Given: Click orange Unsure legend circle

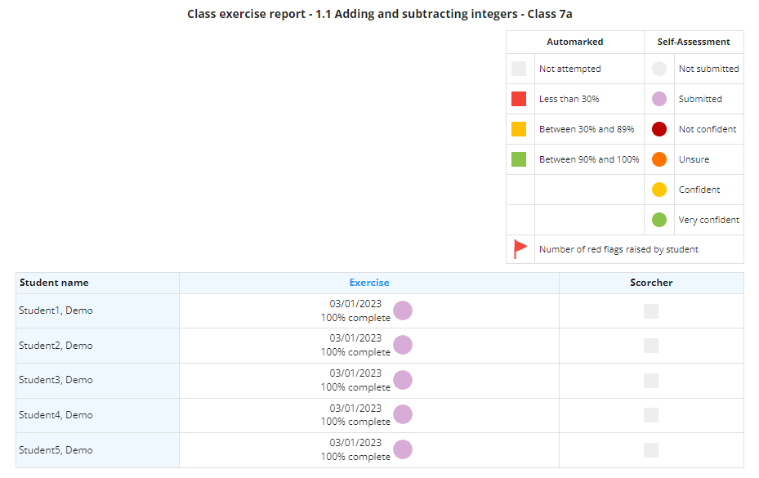Looking at the screenshot, I should (659, 159).
